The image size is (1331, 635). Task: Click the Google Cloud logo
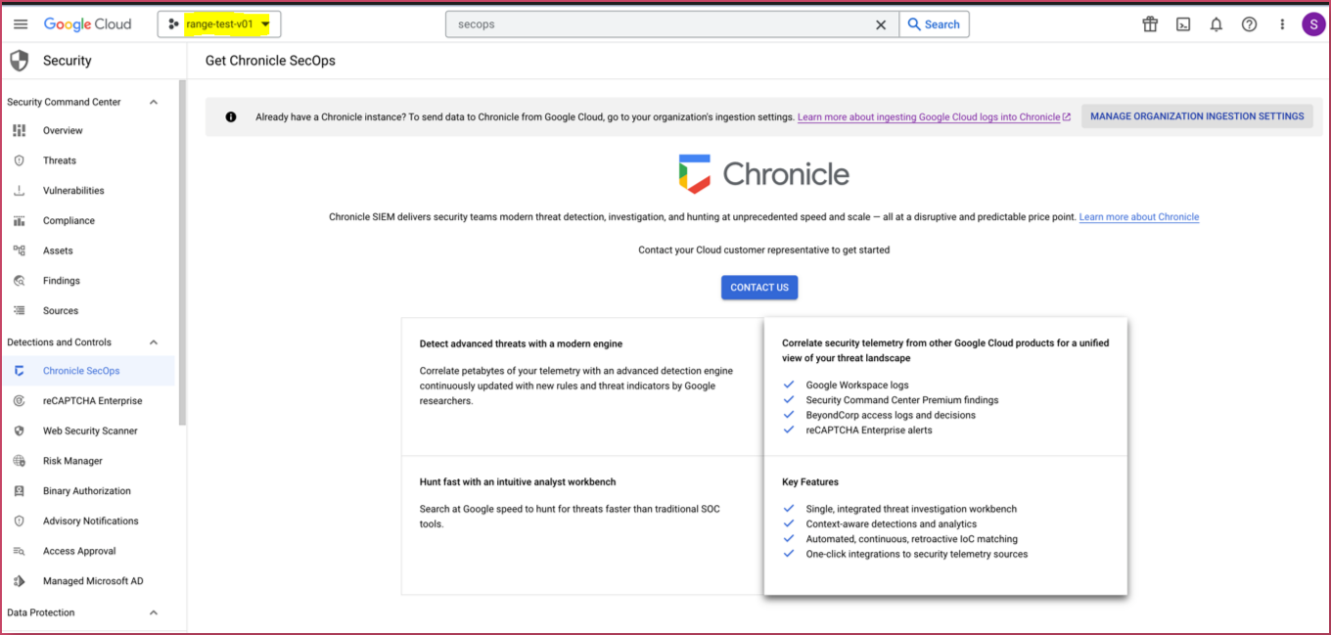(x=87, y=24)
